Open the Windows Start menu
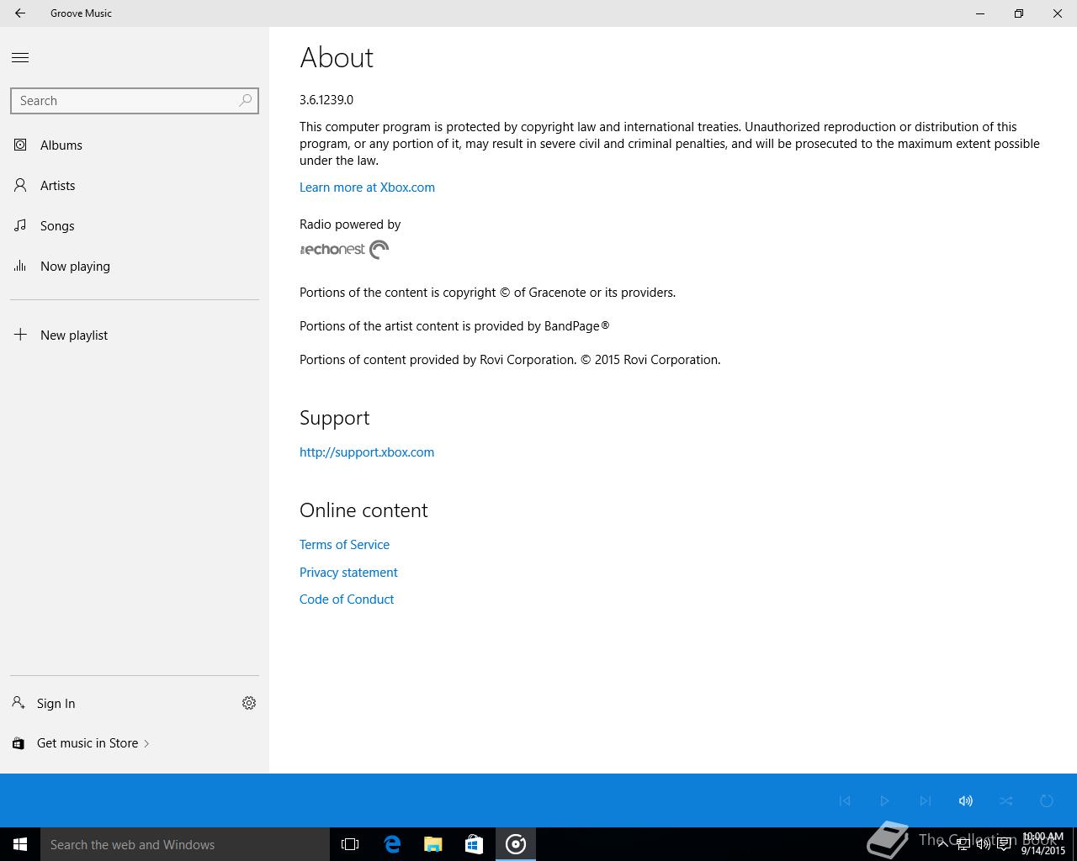 point(20,844)
